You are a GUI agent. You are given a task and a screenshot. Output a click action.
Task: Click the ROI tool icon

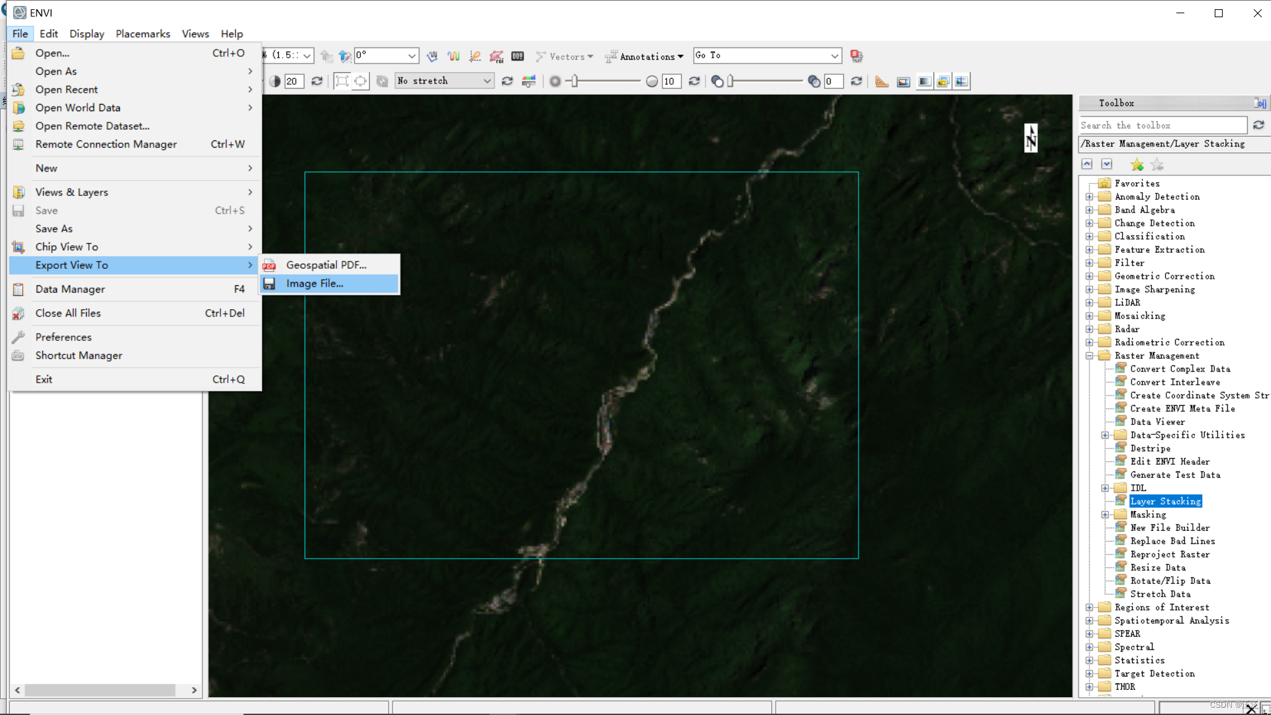point(496,56)
